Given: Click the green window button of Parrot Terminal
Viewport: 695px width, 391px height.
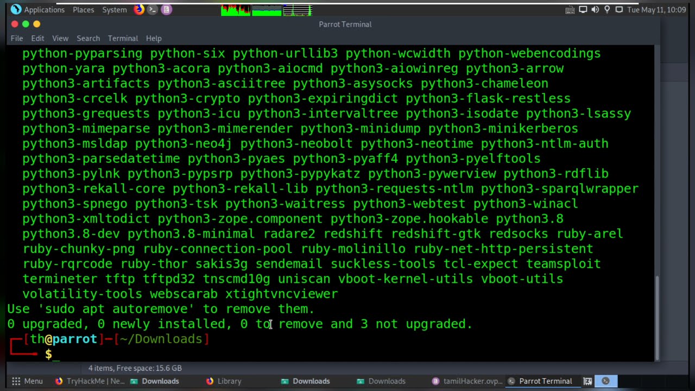Looking at the screenshot, I should 26,24.
